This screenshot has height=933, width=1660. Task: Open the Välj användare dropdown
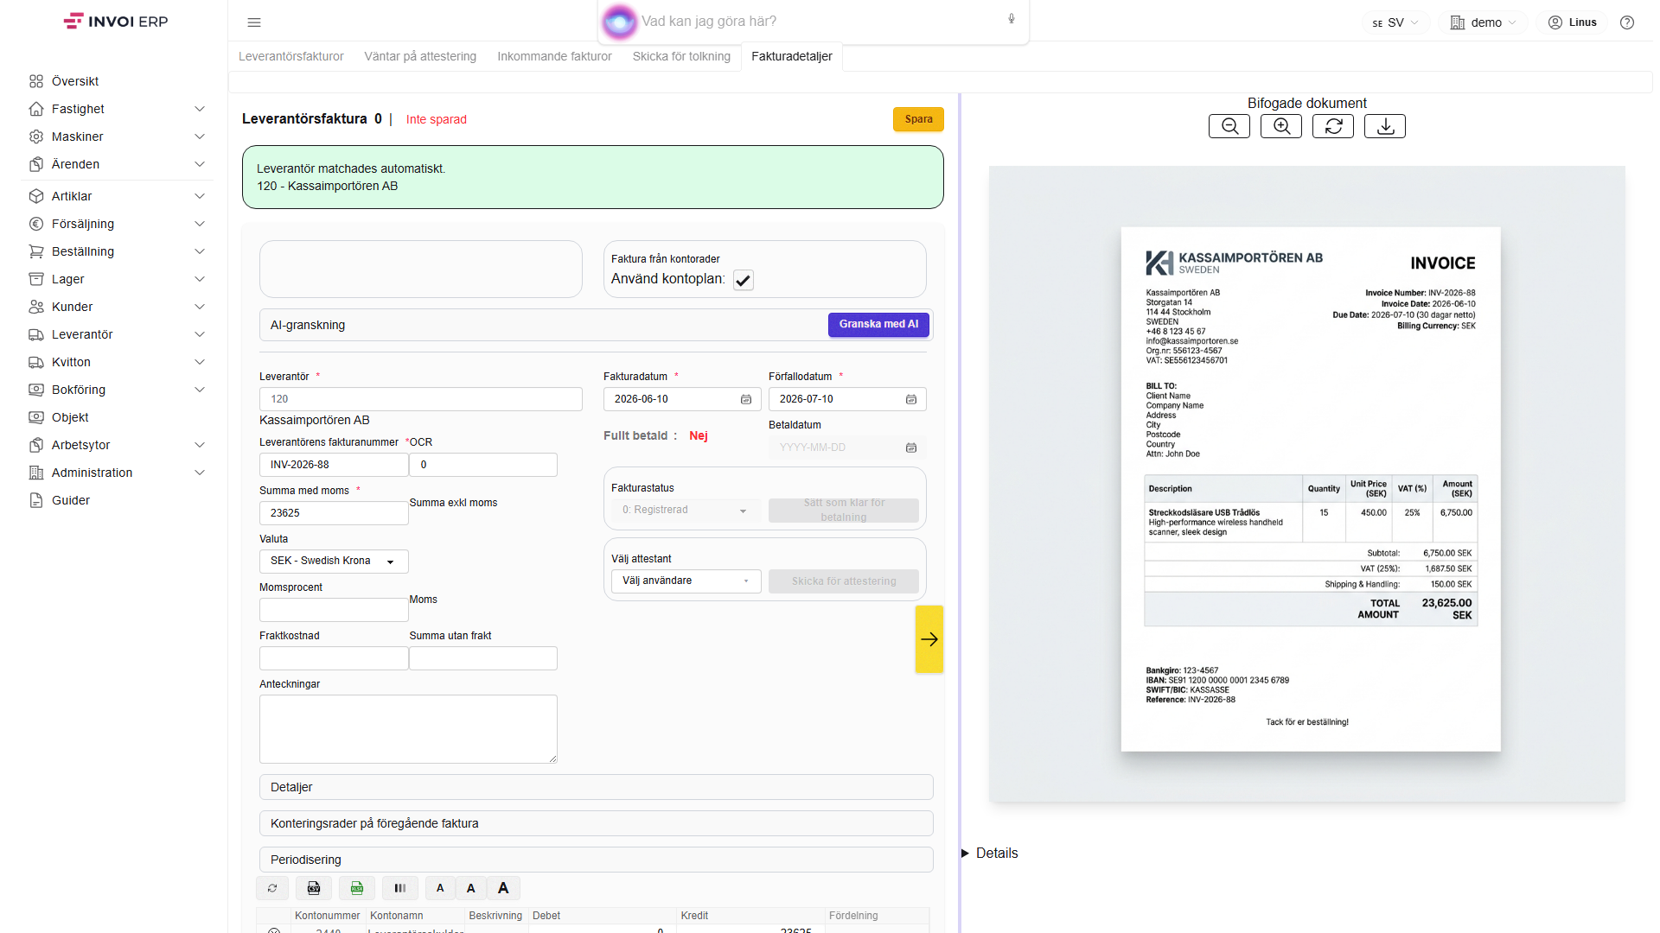pyautogui.click(x=686, y=581)
